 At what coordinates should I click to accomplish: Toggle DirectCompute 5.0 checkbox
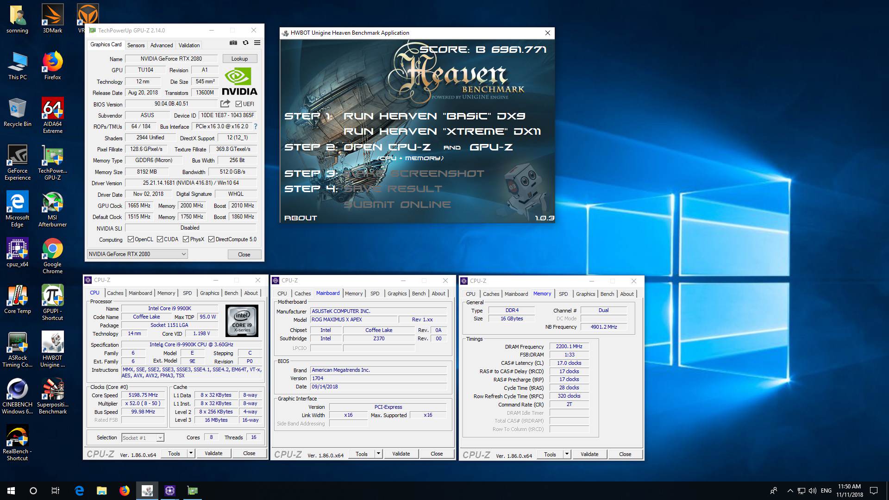tap(211, 239)
